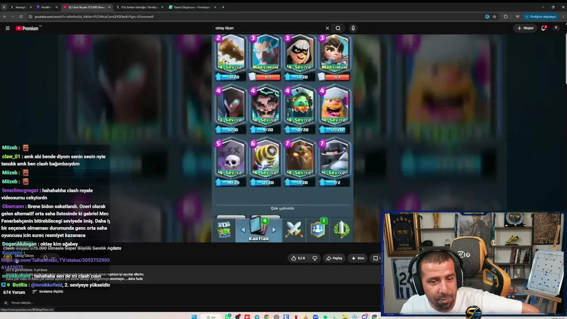The height and width of the screenshot is (319, 567).
Task: Select the Graveyard skull card
Action: [231, 163]
